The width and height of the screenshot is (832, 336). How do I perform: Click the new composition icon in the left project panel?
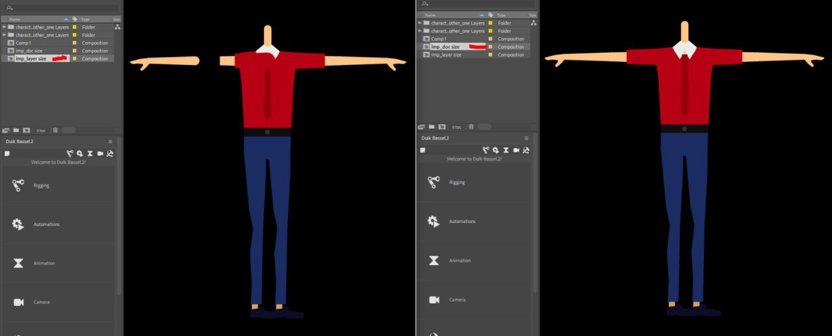26,131
